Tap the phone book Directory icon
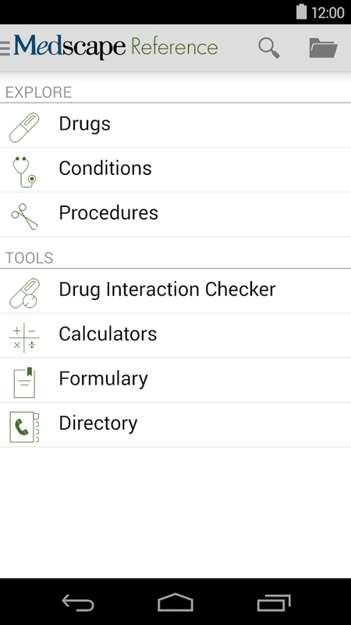 click(x=24, y=427)
